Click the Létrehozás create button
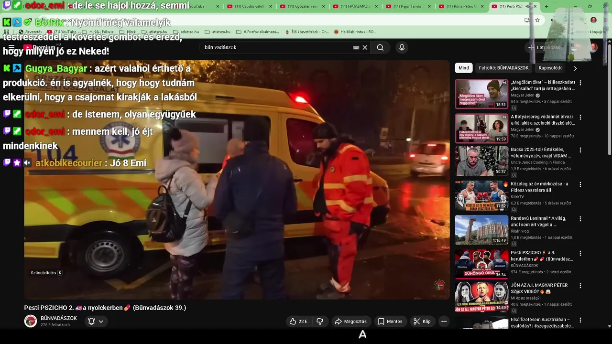This screenshot has height=344, width=612. 544,47
